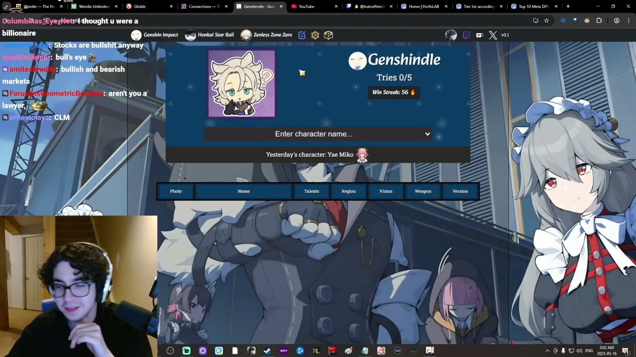The image size is (636, 357).
Task: Close the Genshindle browser tab
Action: tap(281, 6)
